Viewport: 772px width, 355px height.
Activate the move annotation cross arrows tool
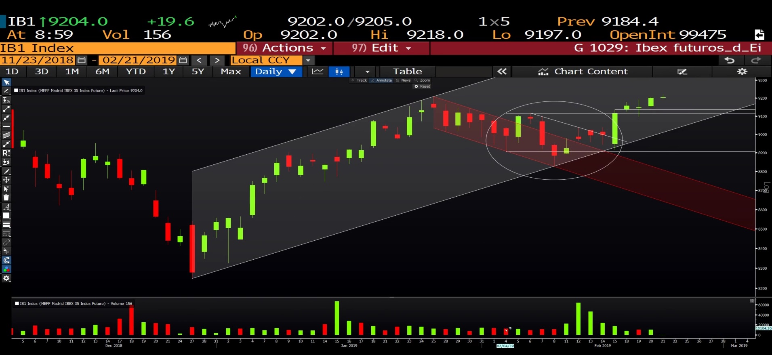(x=6, y=180)
